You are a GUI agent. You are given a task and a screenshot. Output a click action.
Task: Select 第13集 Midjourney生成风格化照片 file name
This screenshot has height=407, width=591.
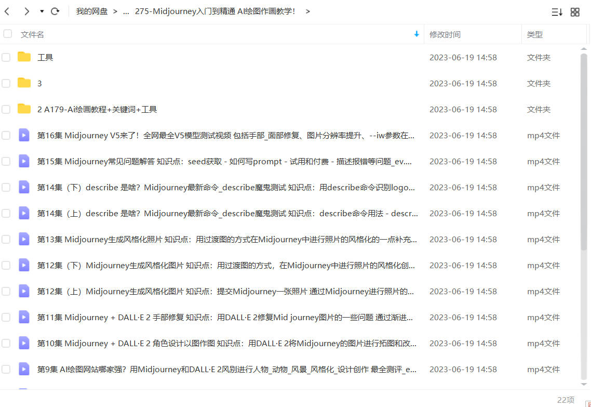[x=227, y=240]
